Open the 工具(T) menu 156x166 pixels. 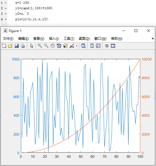tap(69, 39)
